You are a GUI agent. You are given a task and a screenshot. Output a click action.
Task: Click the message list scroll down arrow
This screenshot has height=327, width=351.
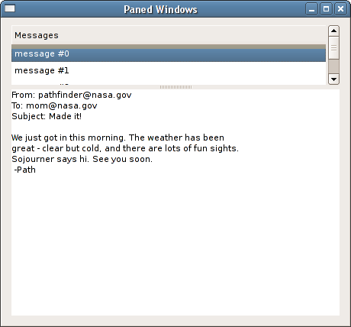333,79
